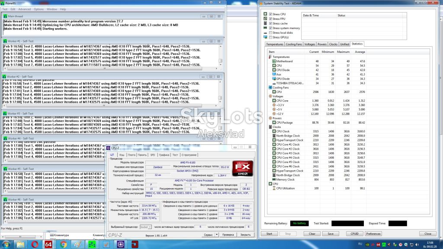Open the SPD tab in CPU-Z
The image size is (443, 249).
[x=153, y=155]
